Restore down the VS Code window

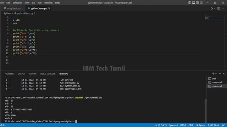point(215,3)
